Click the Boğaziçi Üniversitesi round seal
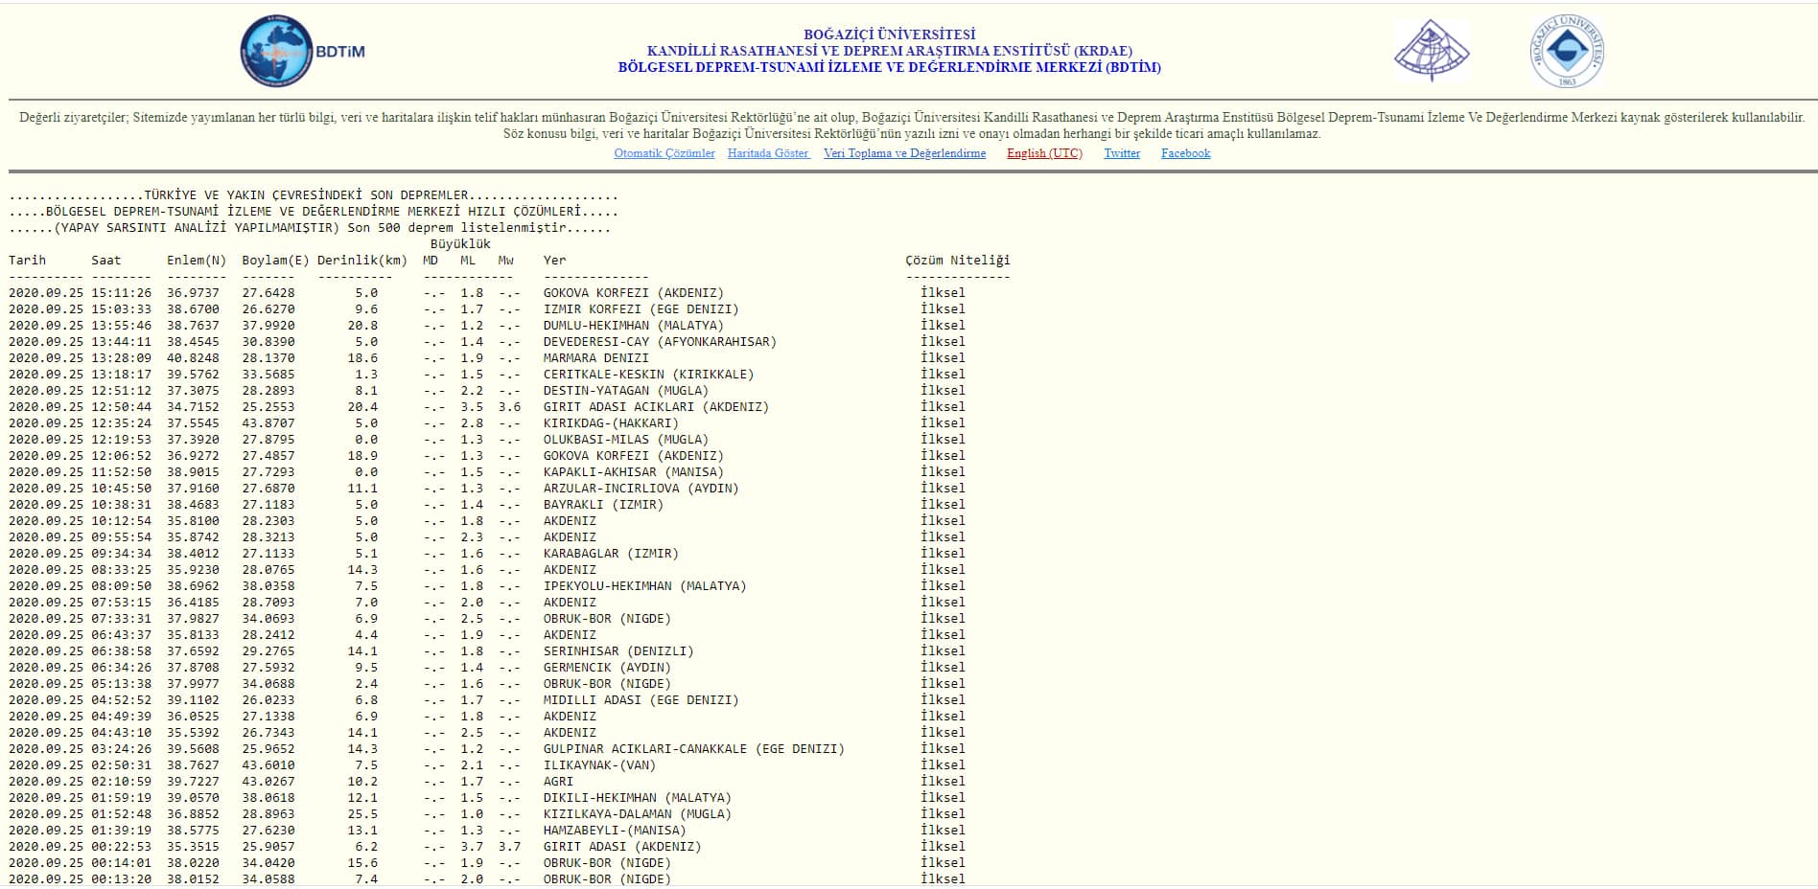This screenshot has height=889, width=1818. pyautogui.click(x=1567, y=52)
